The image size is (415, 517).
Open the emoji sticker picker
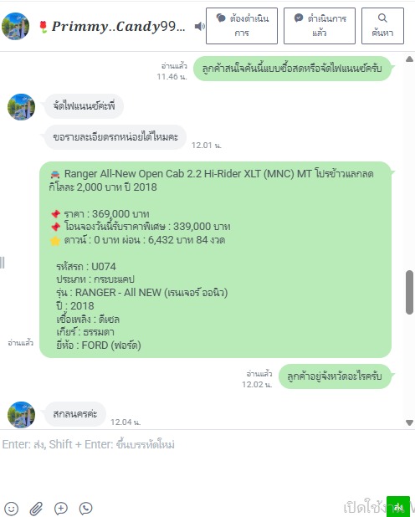[x=11, y=509]
